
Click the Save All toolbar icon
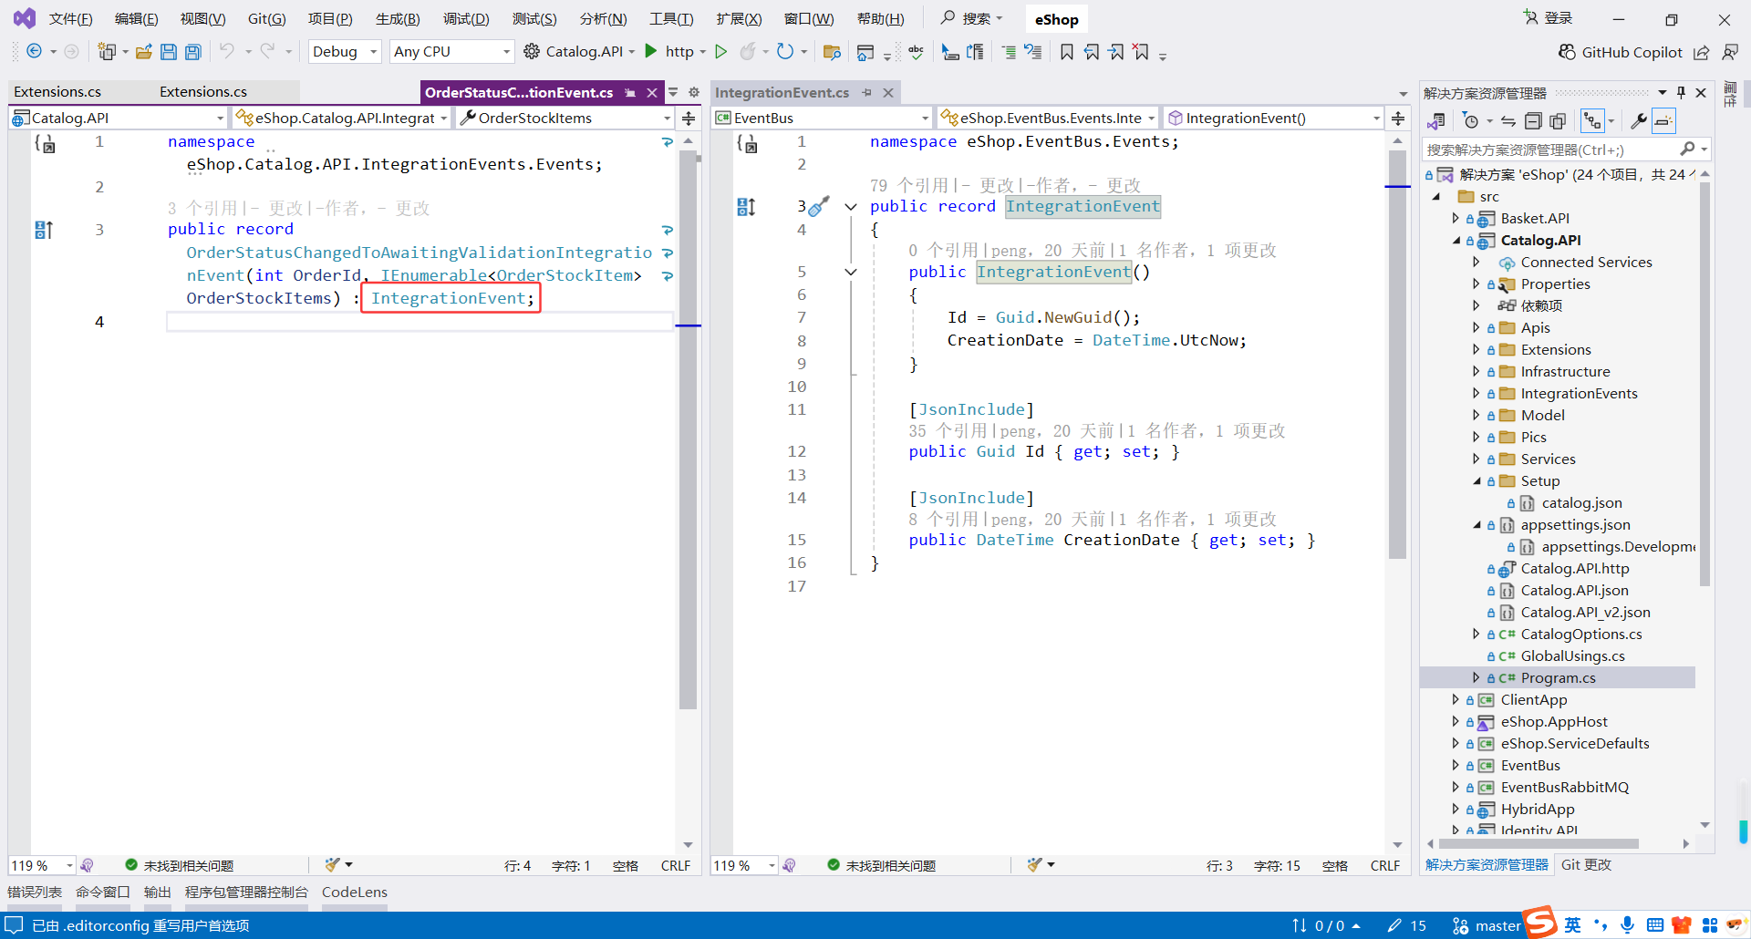(x=192, y=52)
